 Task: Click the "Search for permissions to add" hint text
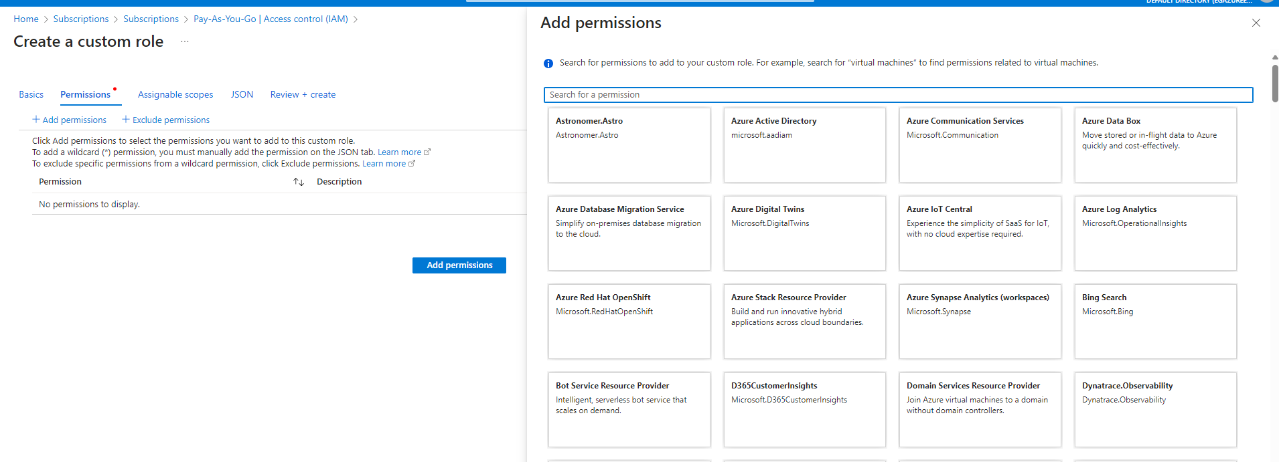coord(829,63)
